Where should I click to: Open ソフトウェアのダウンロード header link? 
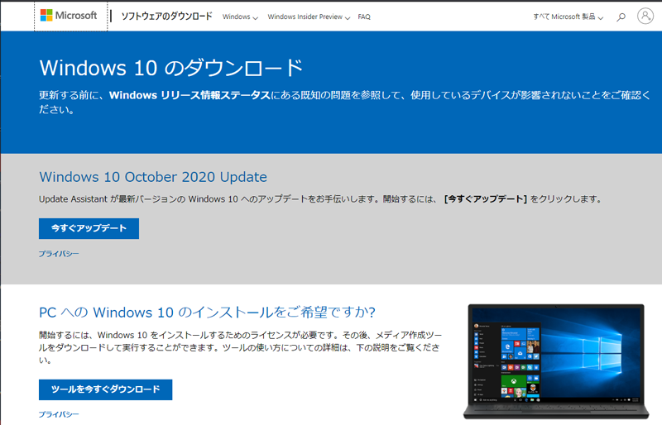pos(166,17)
